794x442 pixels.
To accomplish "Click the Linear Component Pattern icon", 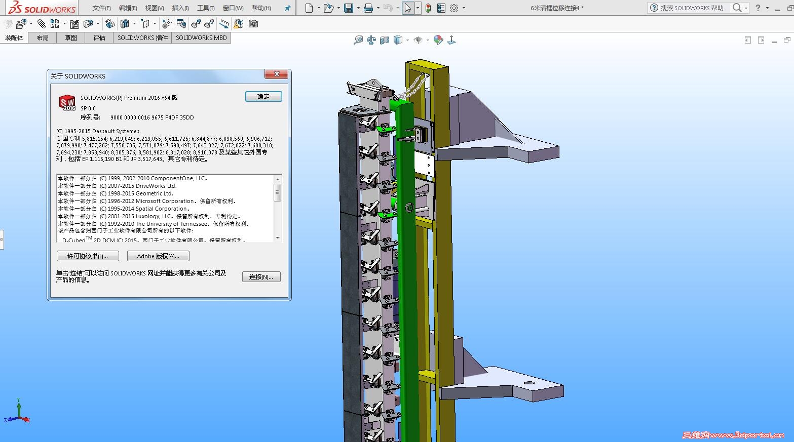I will click(x=55, y=24).
